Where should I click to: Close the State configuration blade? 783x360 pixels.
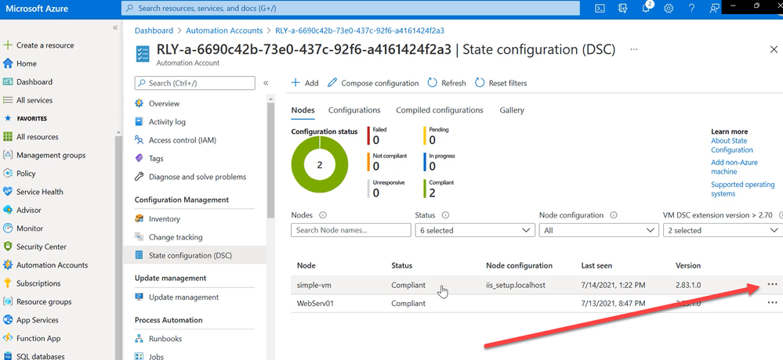tap(774, 49)
